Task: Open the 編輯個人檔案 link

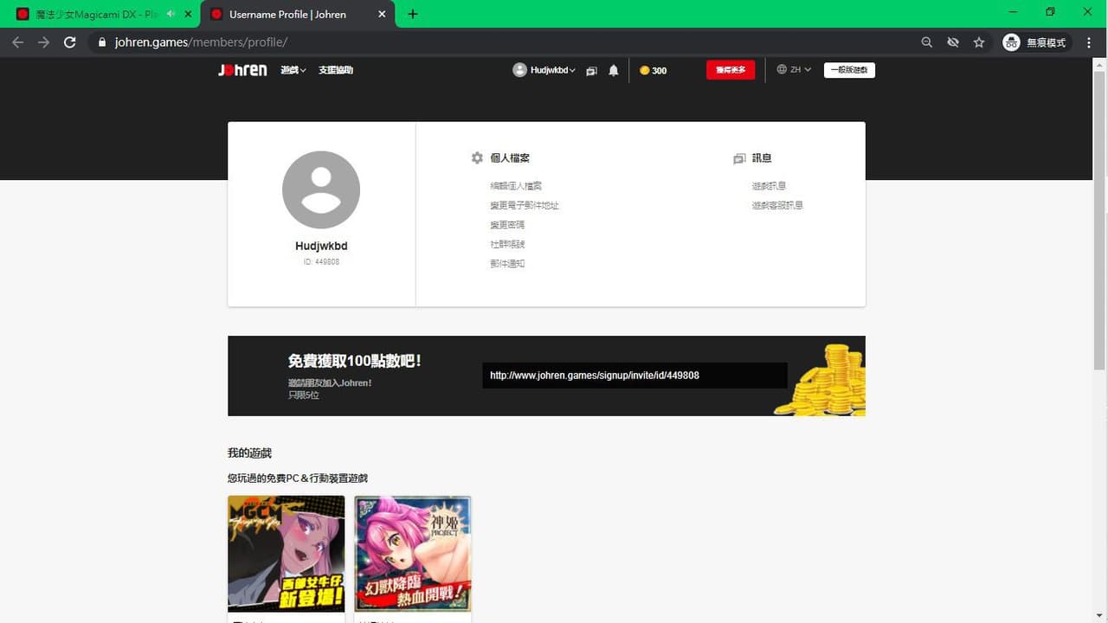Action: [x=516, y=186]
